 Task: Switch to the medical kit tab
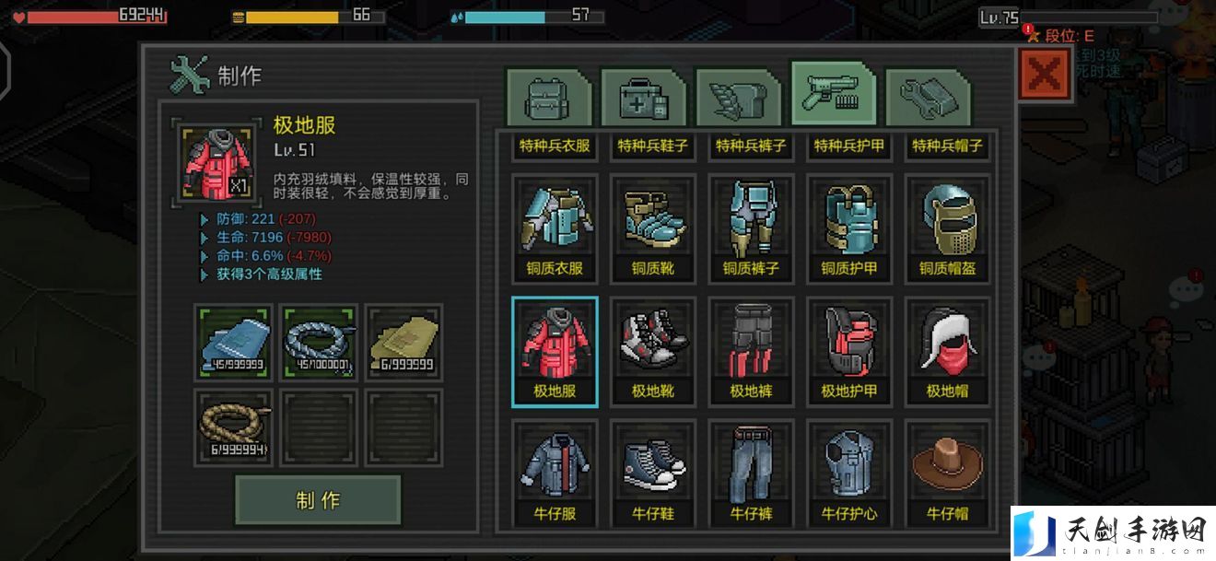[x=644, y=98]
